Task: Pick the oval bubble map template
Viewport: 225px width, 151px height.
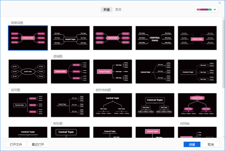Action: (28, 72)
